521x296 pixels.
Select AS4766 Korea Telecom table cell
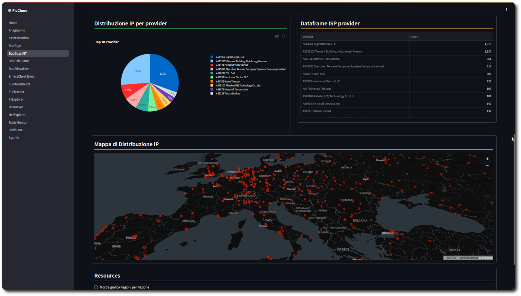pos(355,89)
